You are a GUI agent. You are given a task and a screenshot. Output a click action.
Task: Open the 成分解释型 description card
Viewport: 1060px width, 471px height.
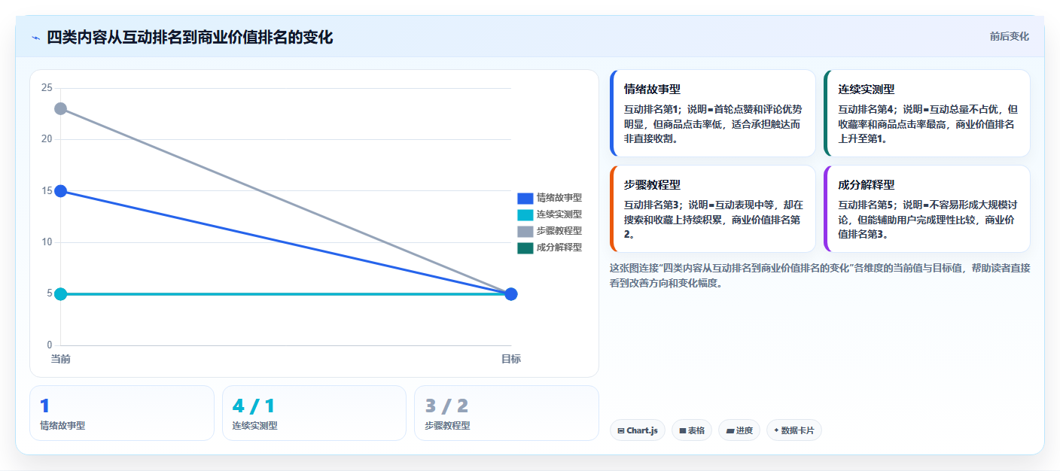(927, 208)
